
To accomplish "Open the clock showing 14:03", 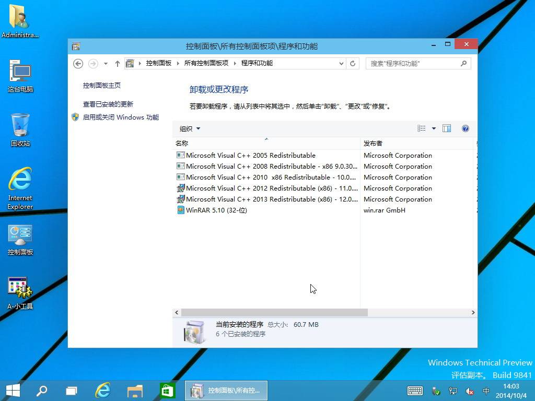I will point(511,391).
